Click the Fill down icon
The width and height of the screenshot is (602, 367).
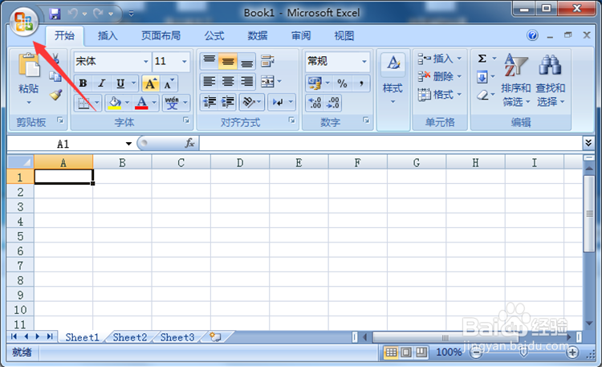tap(482, 77)
